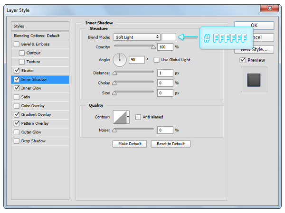Screen dimensions: 285x213
Task: Click the Distance value input field
Action: point(165,73)
